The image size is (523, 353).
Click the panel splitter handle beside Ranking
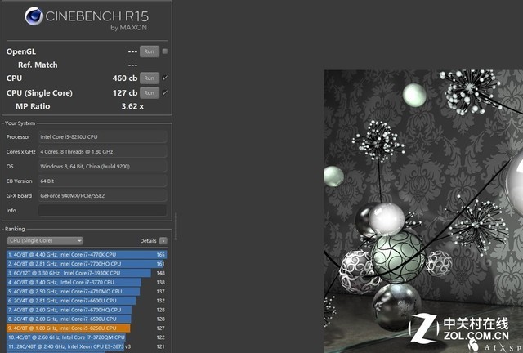tap(176, 227)
